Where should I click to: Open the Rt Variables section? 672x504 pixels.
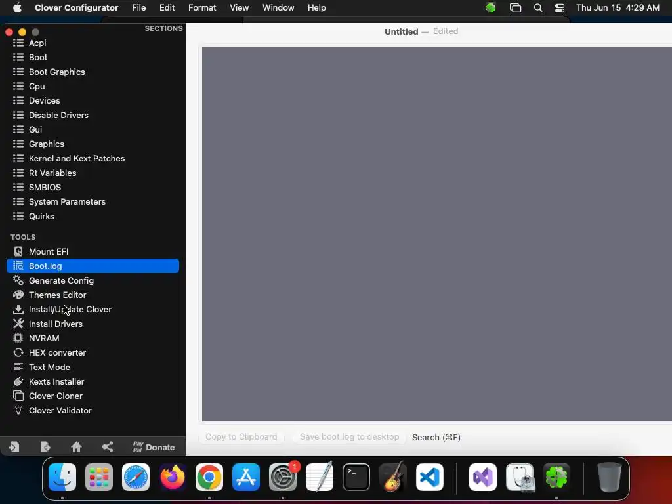coord(93,173)
